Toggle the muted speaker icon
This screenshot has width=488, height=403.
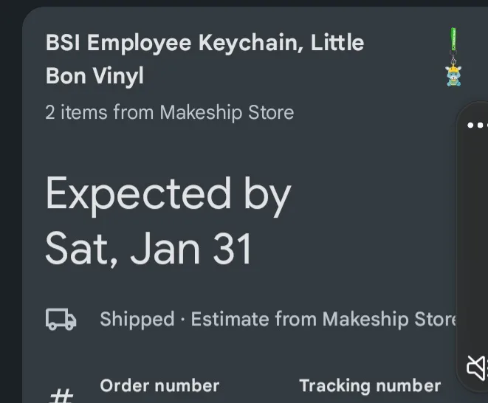tap(477, 367)
